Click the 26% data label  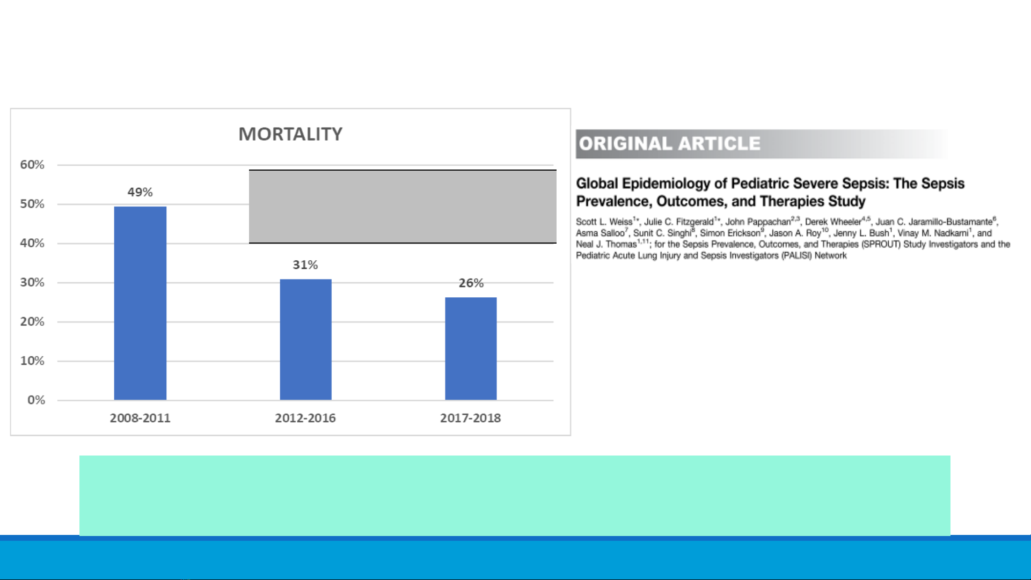click(471, 283)
